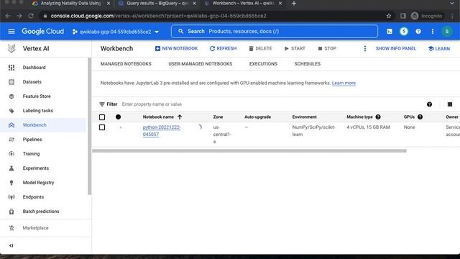The image size is (460, 259).
Task: Open Feature Store in the sidebar
Action: [x=37, y=96]
